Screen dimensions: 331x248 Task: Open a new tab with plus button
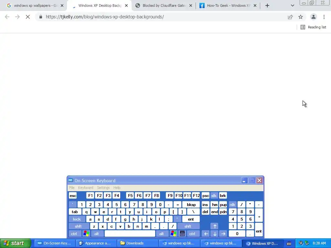coord(267,6)
